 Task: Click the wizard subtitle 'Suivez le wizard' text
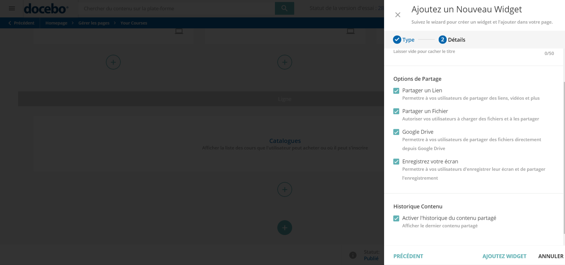(x=482, y=22)
